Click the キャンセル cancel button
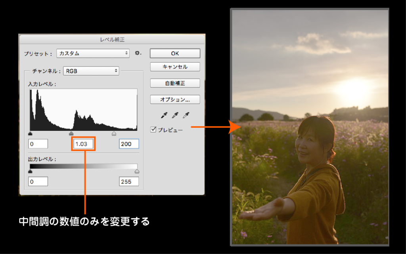This screenshot has height=254, width=406. click(x=174, y=67)
